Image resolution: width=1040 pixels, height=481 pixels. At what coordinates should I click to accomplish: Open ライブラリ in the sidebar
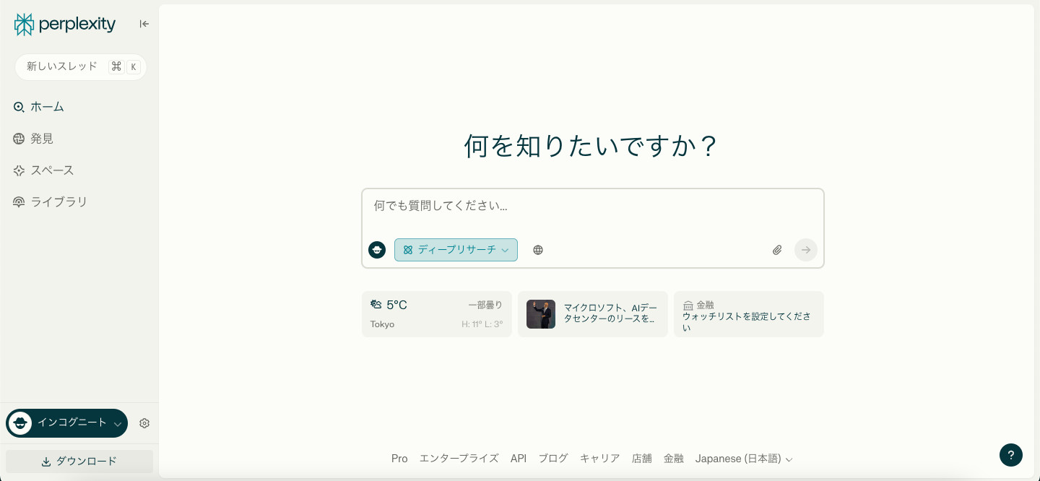79,202
